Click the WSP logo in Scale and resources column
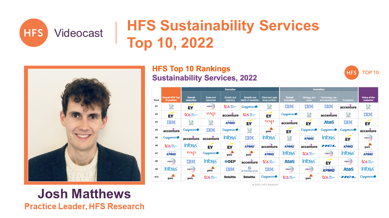389x218 pixels. [211, 114]
